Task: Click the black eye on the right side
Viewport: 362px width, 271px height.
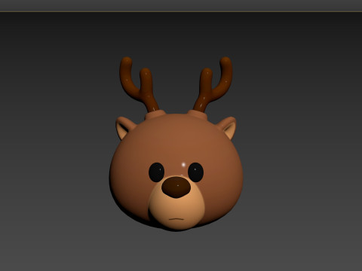Action: click(x=195, y=172)
